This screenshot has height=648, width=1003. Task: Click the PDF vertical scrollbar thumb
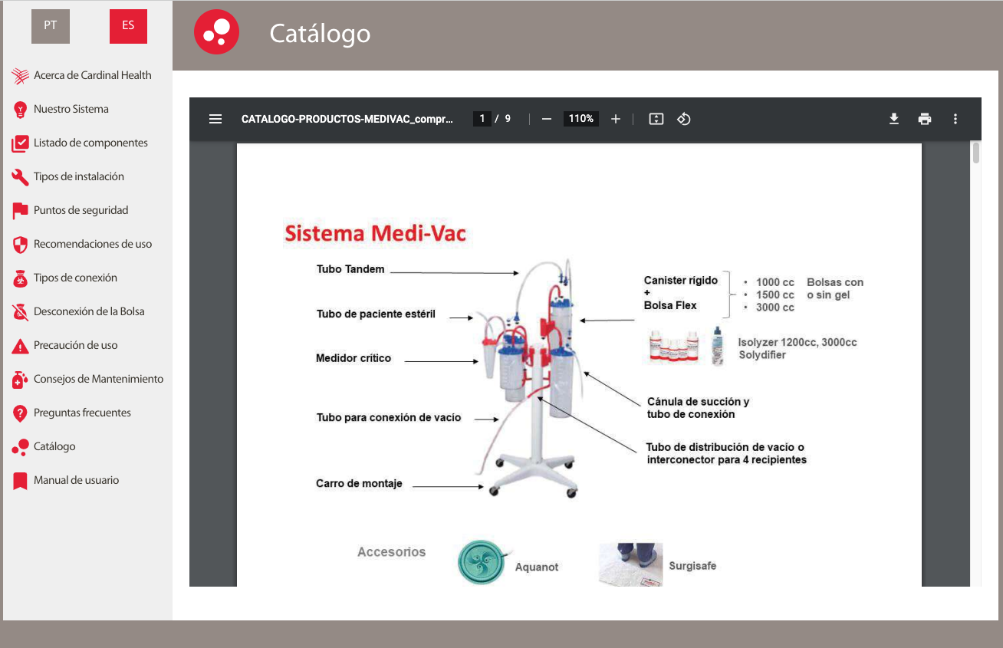976,153
